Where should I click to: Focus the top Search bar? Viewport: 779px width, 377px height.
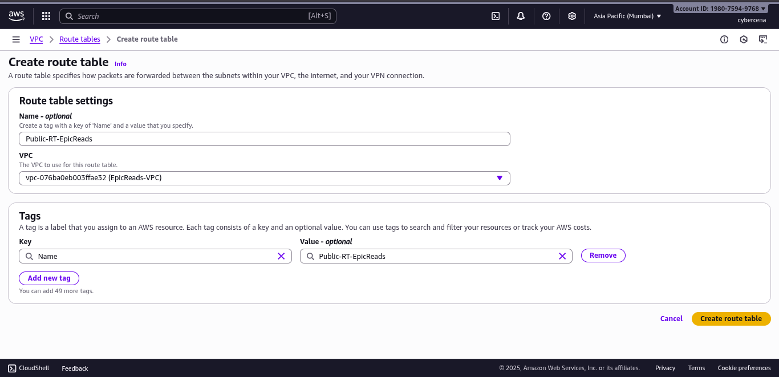[x=198, y=16]
